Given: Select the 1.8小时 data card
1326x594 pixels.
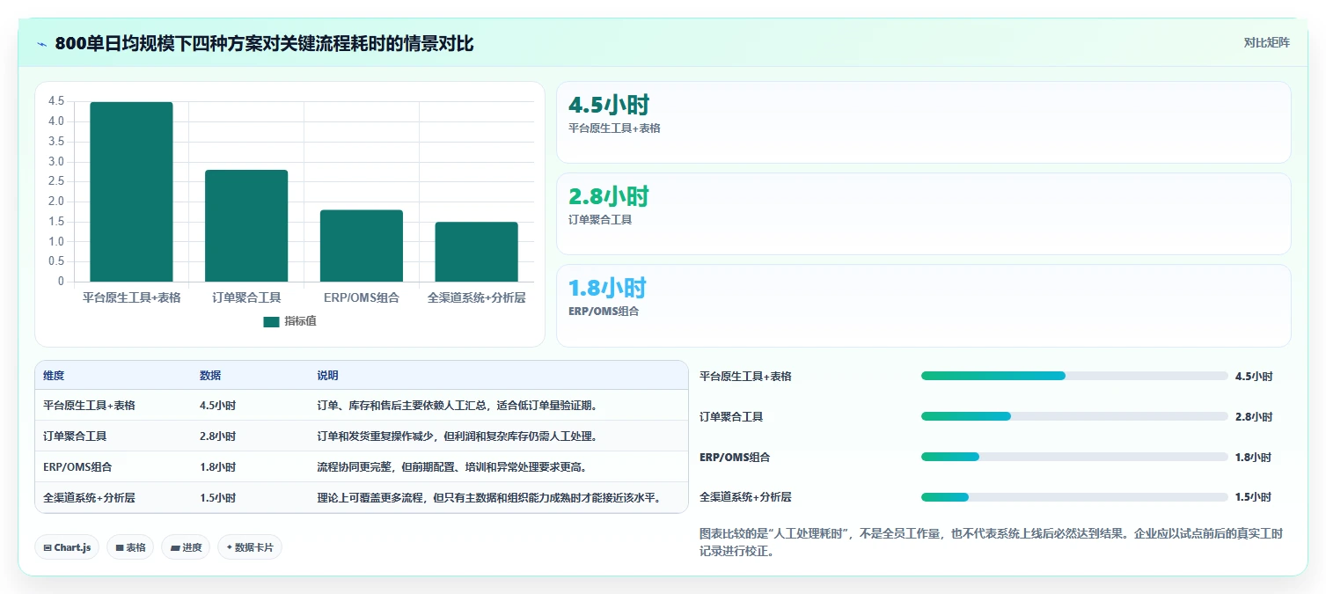Looking at the screenshot, I should point(924,305).
